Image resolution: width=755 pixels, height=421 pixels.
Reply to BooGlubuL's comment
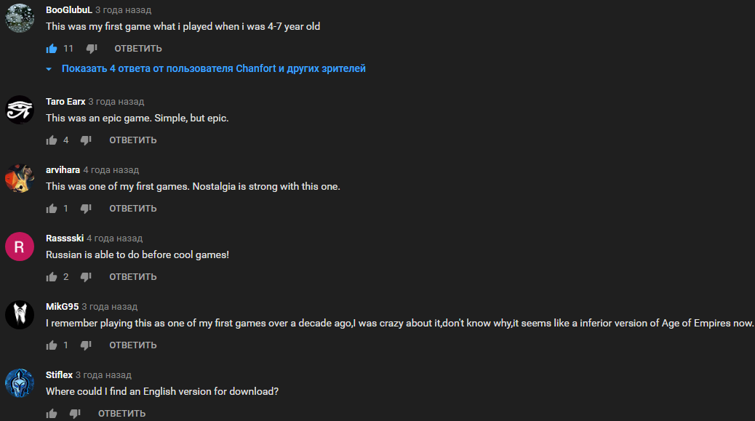[x=138, y=49]
